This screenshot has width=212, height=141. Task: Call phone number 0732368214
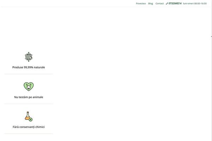pyautogui.click(x=175, y=4)
